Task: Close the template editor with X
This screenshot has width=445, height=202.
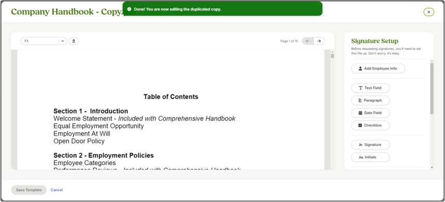Action: coord(428,12)
